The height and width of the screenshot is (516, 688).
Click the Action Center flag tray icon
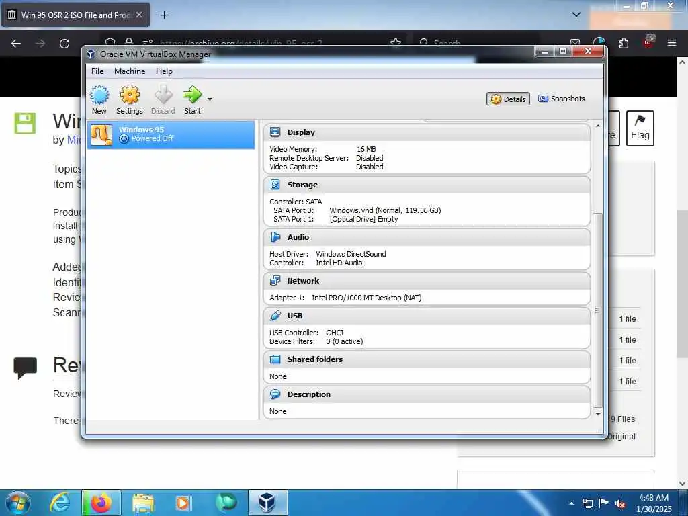pos(604,503)
